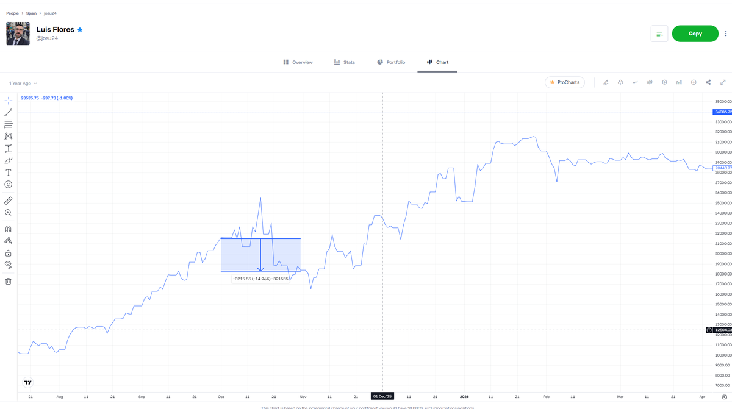Click the 34006.72 price label

click(x=722, y=112)
